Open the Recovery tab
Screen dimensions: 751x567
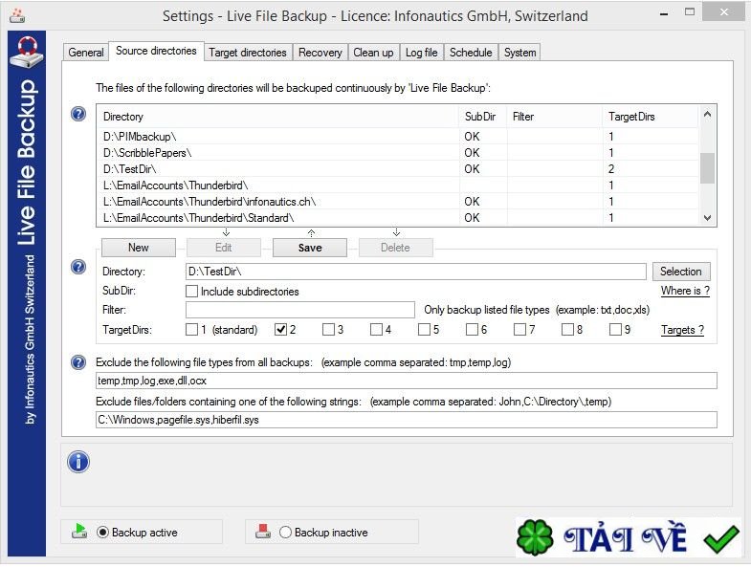click(320, 53)
